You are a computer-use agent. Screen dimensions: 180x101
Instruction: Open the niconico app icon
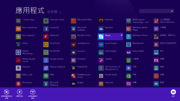[73, 52]
